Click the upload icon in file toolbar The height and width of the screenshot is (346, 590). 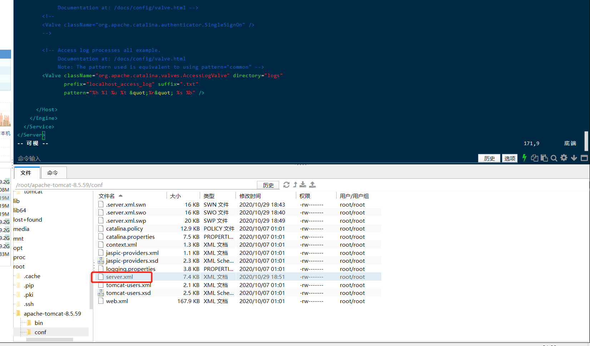(x=312, y=184)
